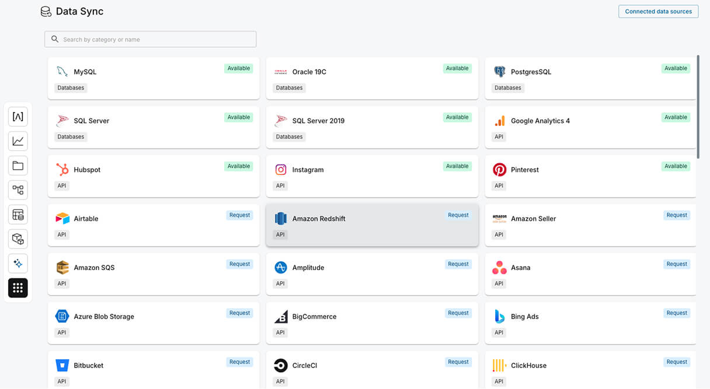Click the CircleCI logo
This screenshot has height=389, width=710.
click(281, 366)
